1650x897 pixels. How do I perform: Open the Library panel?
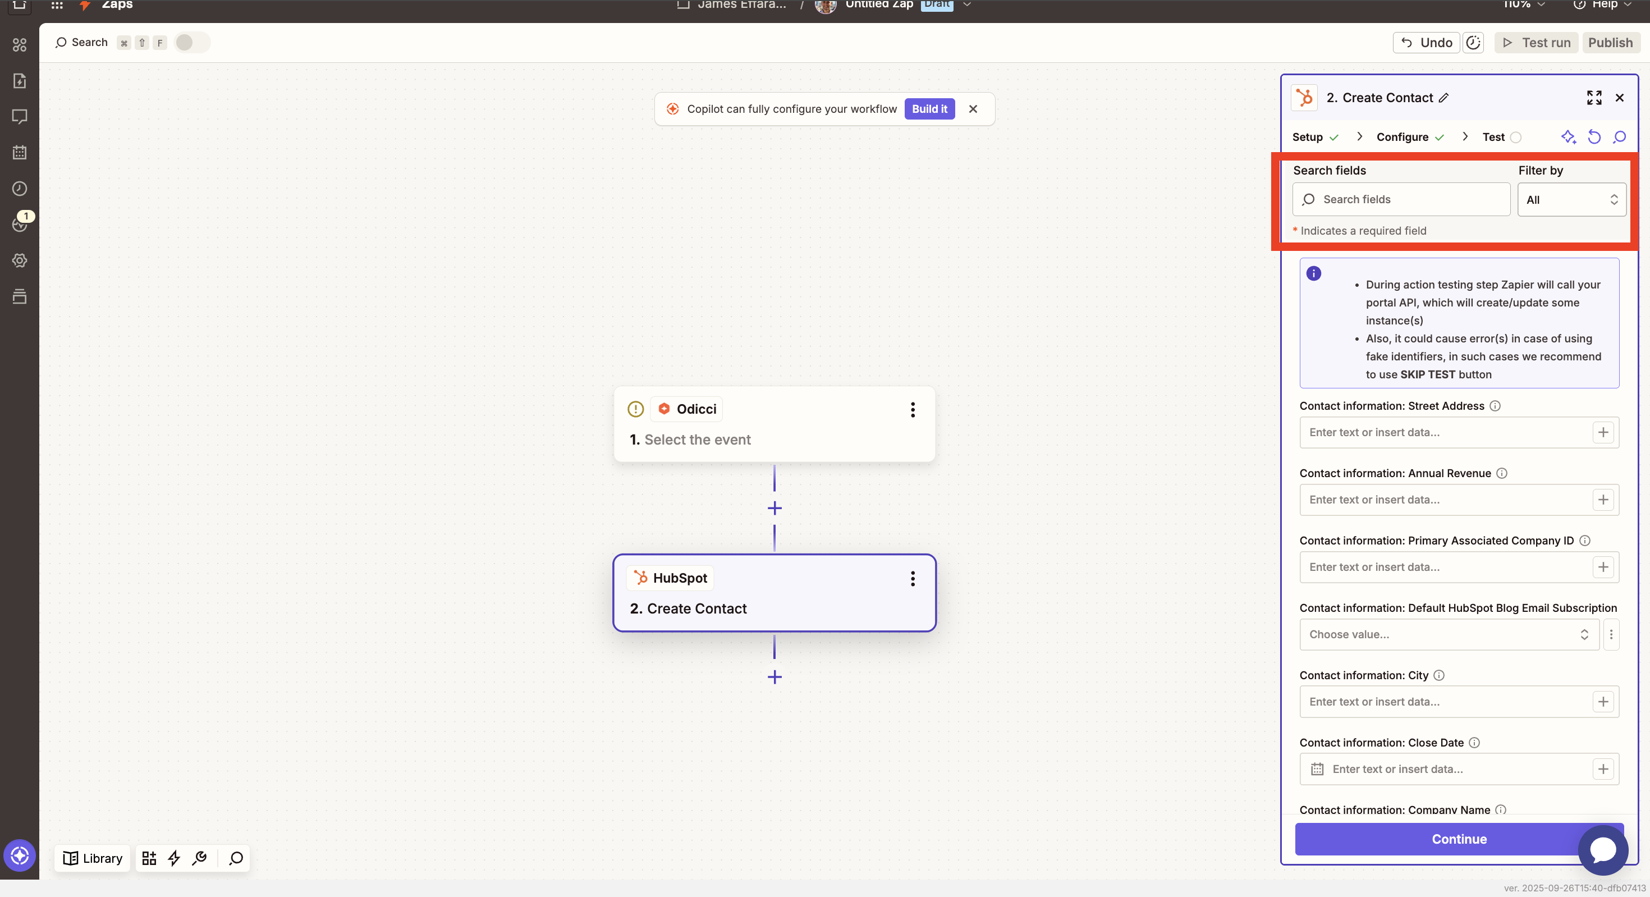click(x=92, y=858)
